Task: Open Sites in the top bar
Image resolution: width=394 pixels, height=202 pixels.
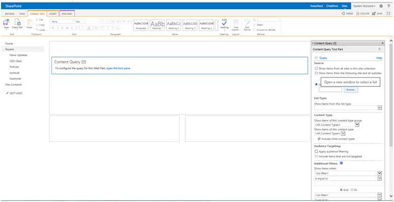Action: (345, 6)
